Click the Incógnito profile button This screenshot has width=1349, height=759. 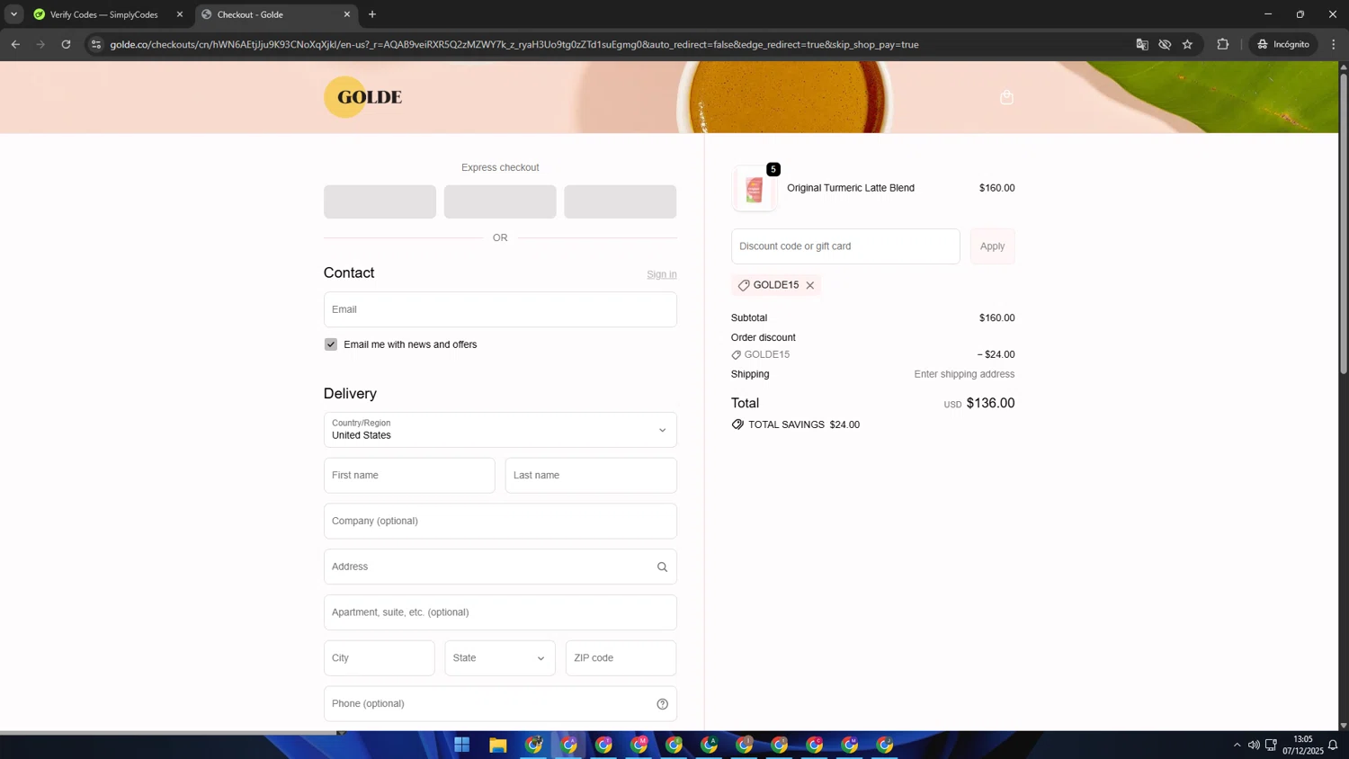tap(1283, 44)
